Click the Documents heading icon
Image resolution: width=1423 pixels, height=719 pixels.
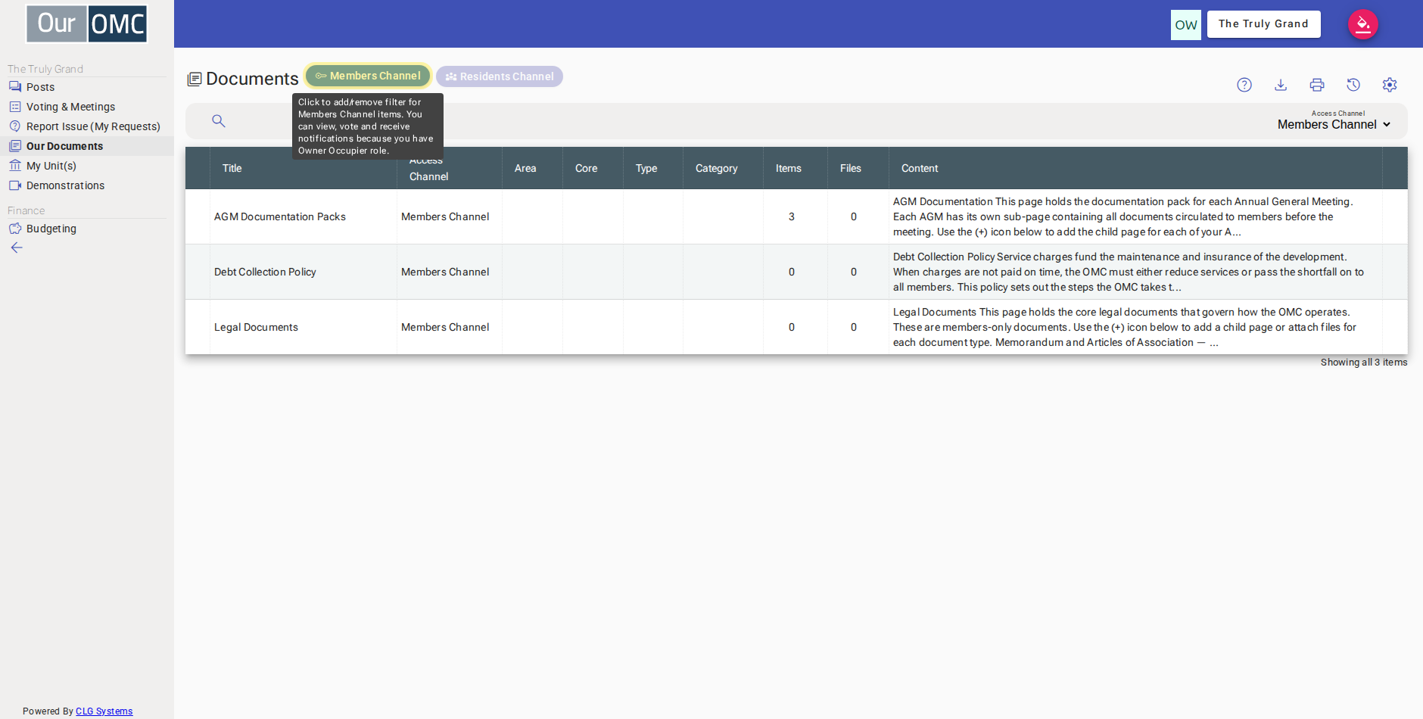pos(195,79)
